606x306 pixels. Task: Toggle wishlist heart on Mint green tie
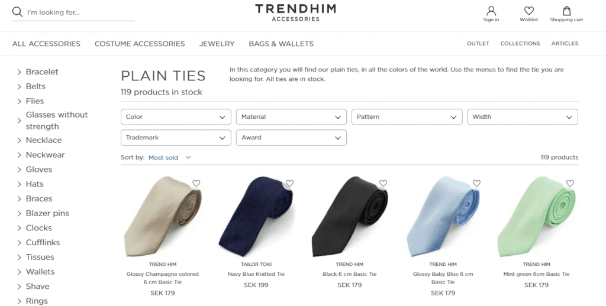pos(570,183)
